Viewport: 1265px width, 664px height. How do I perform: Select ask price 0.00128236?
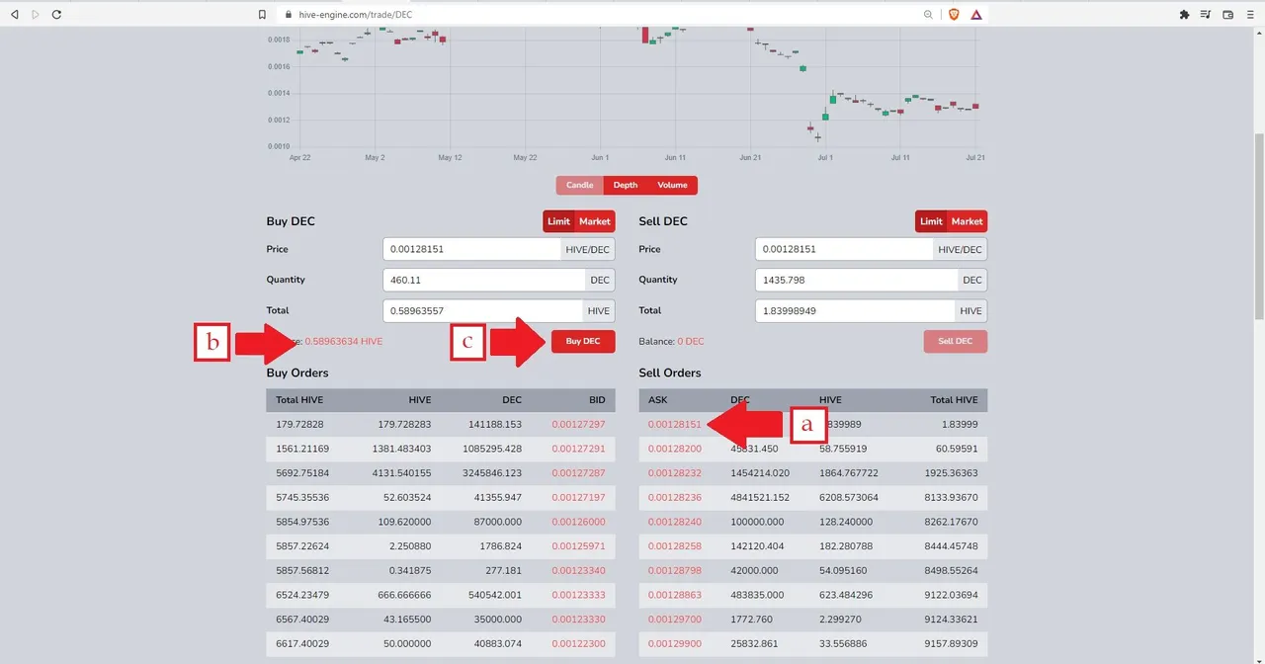pos(674,497)
